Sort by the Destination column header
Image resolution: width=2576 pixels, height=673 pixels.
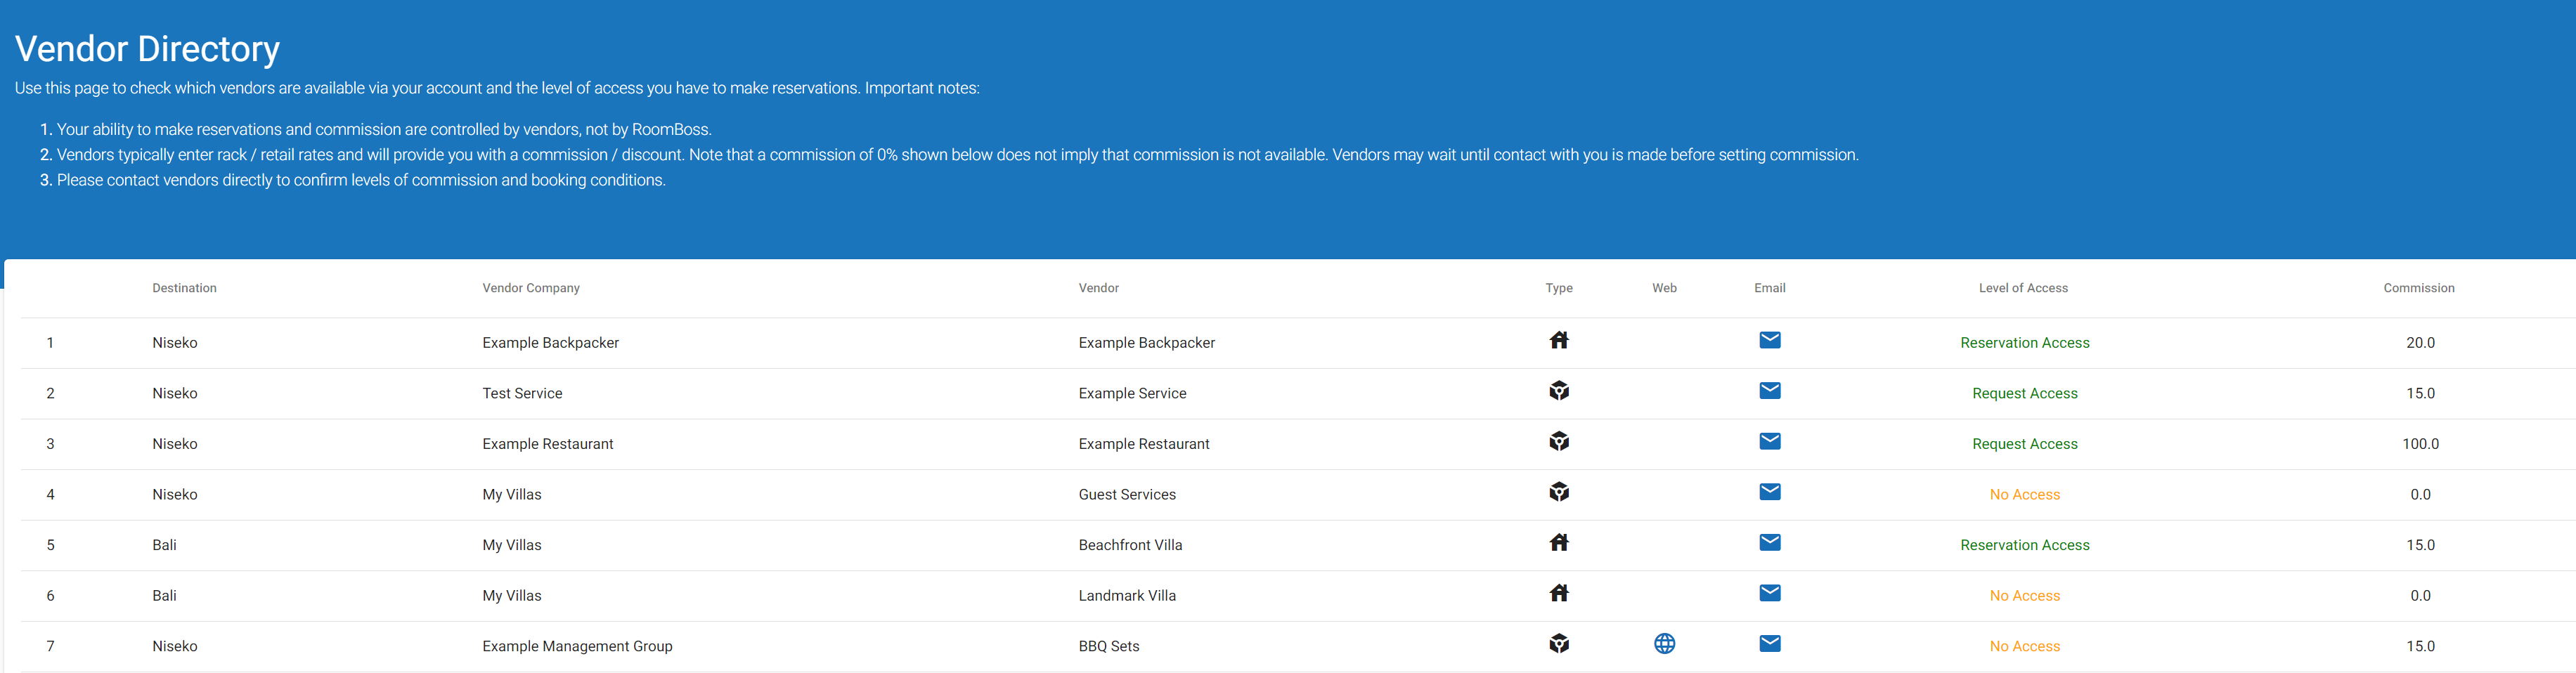coord(184,288)
